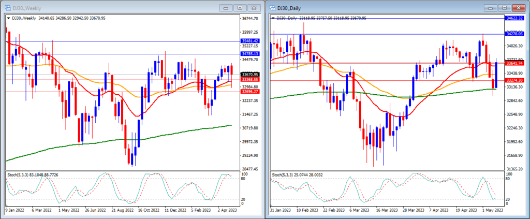The width and height of the screenshot is (530, 219).
Task: Click the 6 Mar 2022 date on the Weekly time axis
Action: (42, 210)
